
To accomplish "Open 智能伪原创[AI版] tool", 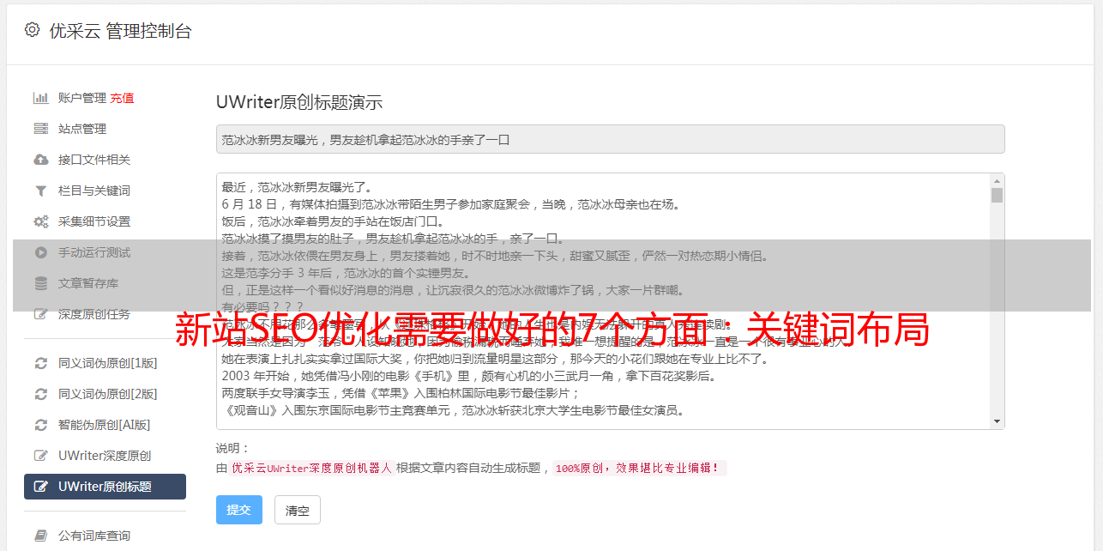I will 105,425.
